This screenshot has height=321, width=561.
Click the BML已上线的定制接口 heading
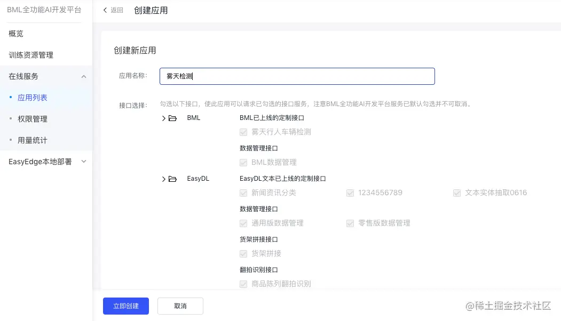coord(272,118)
